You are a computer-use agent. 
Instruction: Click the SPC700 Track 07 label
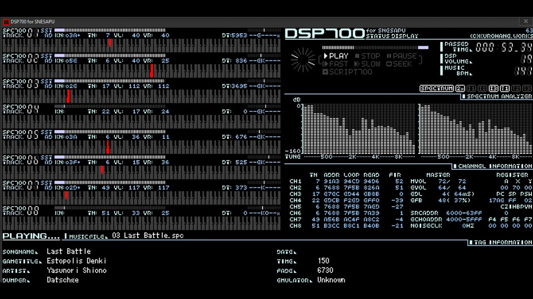tap(21, 185)
